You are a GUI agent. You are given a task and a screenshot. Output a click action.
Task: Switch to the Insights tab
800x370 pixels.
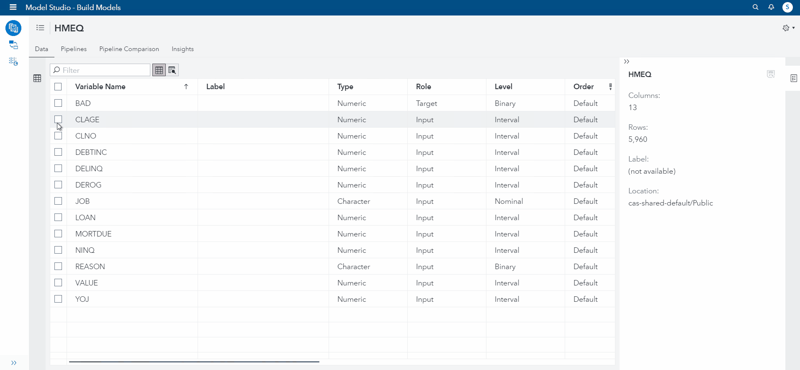[x=183, y=49]
